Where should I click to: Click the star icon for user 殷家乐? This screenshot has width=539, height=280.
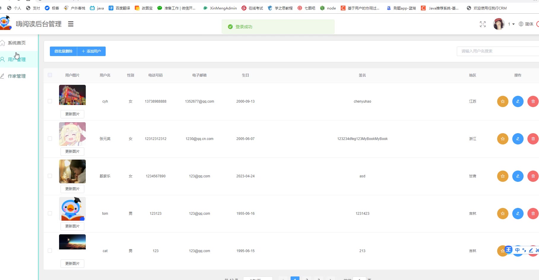tap(502, 176)
